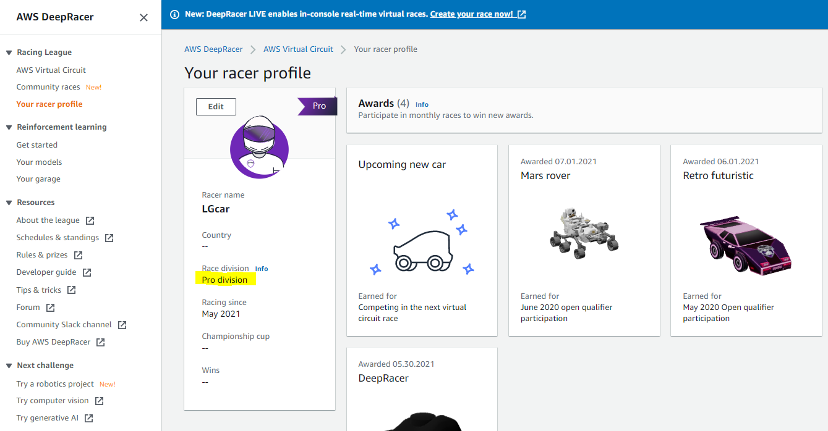This screenshot has width=828, height=431.
Task: Click the May 2021 racing since value
Action: pyautogui.click(x=221, y=314)
